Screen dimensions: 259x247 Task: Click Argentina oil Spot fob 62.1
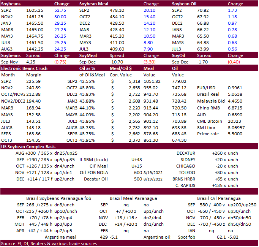221,237
